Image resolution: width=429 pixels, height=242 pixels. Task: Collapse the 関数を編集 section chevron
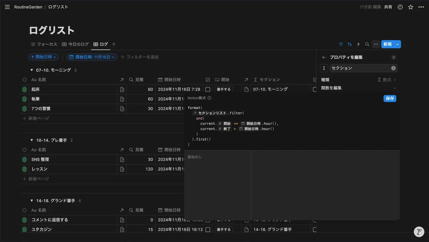[395, 88]
